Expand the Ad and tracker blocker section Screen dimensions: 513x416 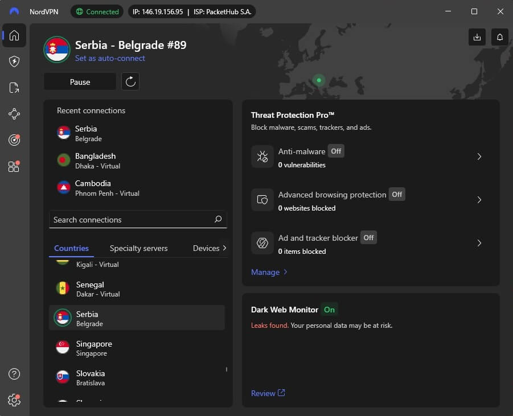pos(479,243)
